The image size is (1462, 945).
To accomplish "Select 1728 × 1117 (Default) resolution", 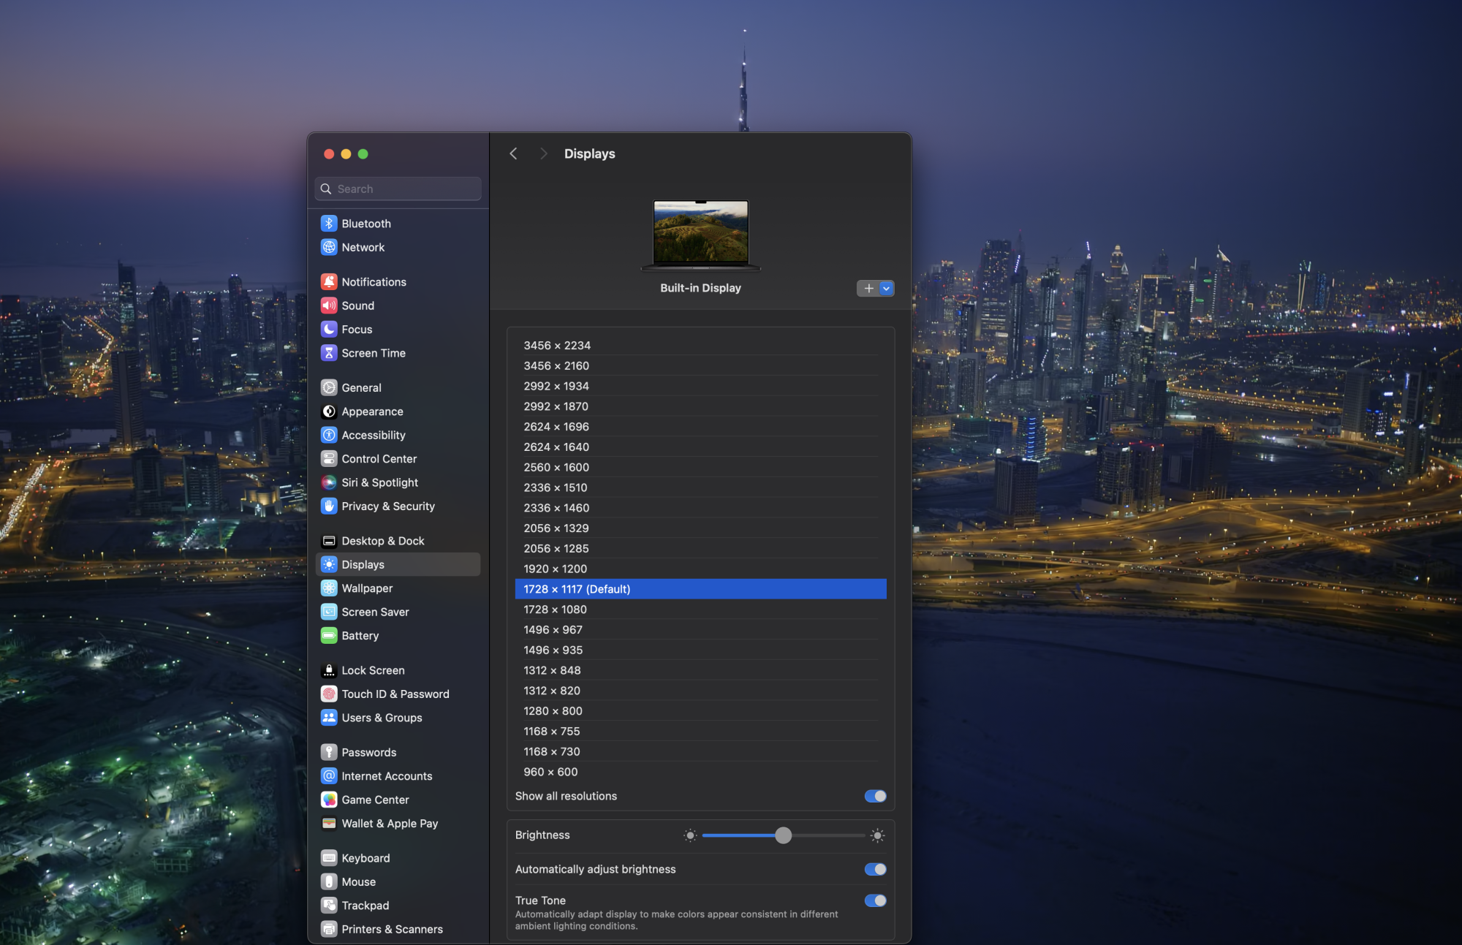I will (x=700, y=589).
